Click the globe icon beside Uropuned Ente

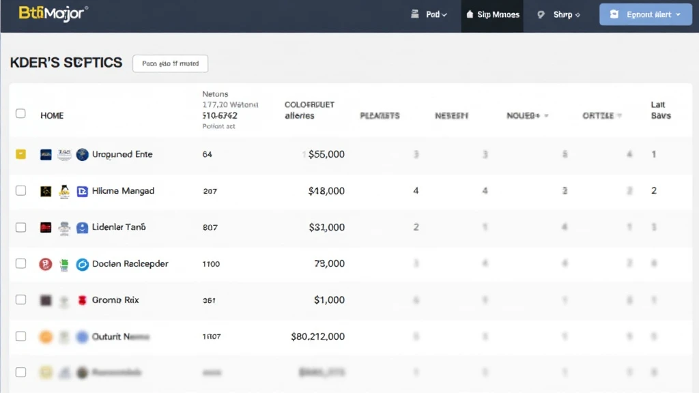click(83, 155)
